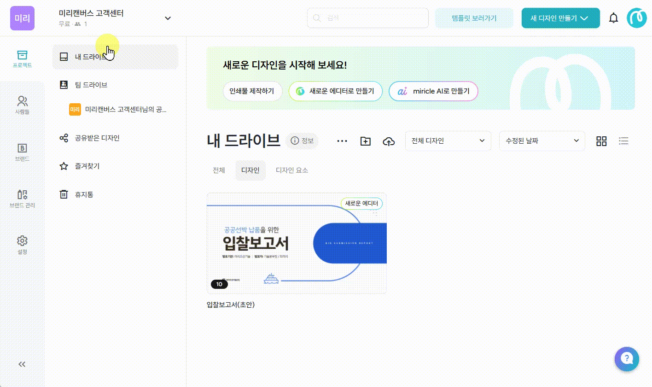
Task: Open 즐겨찾기 favorites in sidebar
Action: (87, 166)
